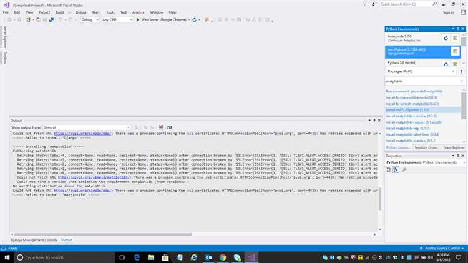The image size is (468, 263).
Task: Open File Explorer from the taskbar
Action: (x=151, y=257)
